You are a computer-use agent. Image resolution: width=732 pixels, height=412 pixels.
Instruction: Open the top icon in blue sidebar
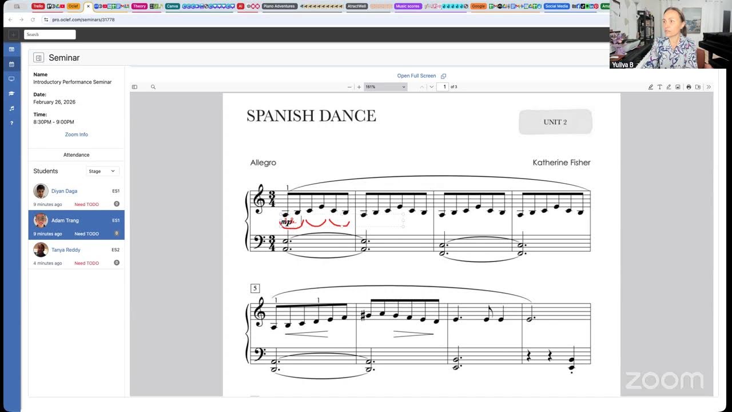pyautogui.click(x=11, y=49)
